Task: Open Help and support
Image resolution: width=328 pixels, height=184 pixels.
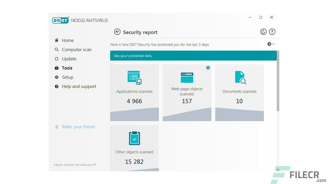Action: [79, 86]
